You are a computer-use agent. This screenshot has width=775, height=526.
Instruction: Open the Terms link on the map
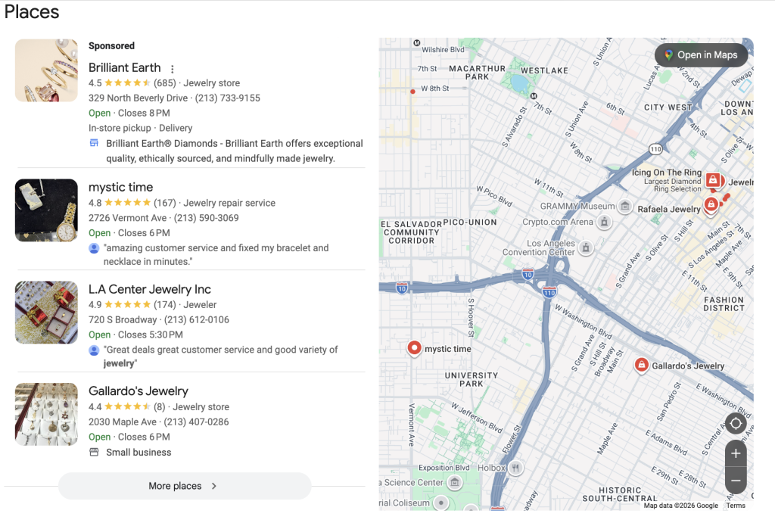(735, 505)
